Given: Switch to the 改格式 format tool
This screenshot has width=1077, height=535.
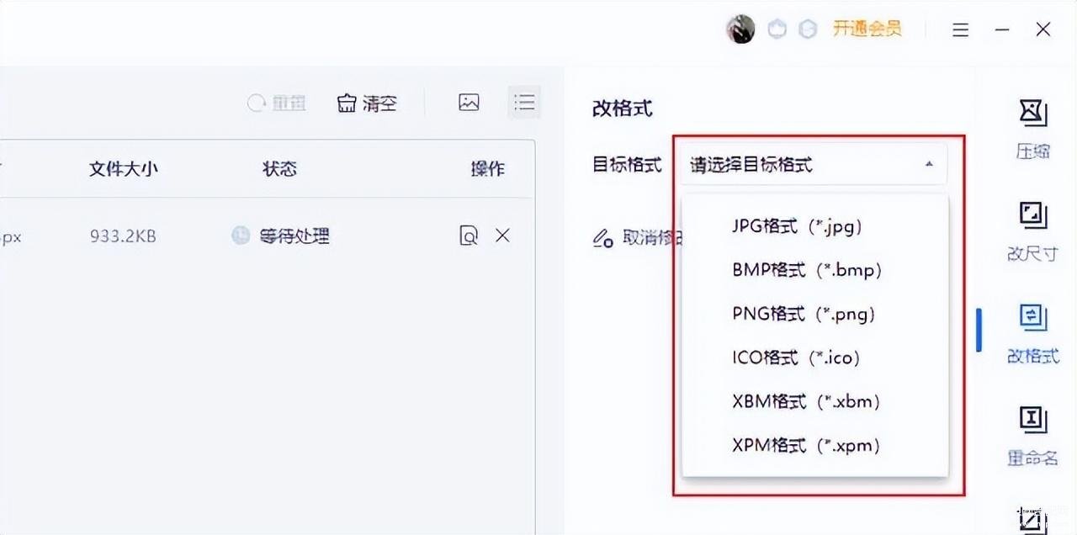Looking at the screenshot, I should coord(1032,333).
